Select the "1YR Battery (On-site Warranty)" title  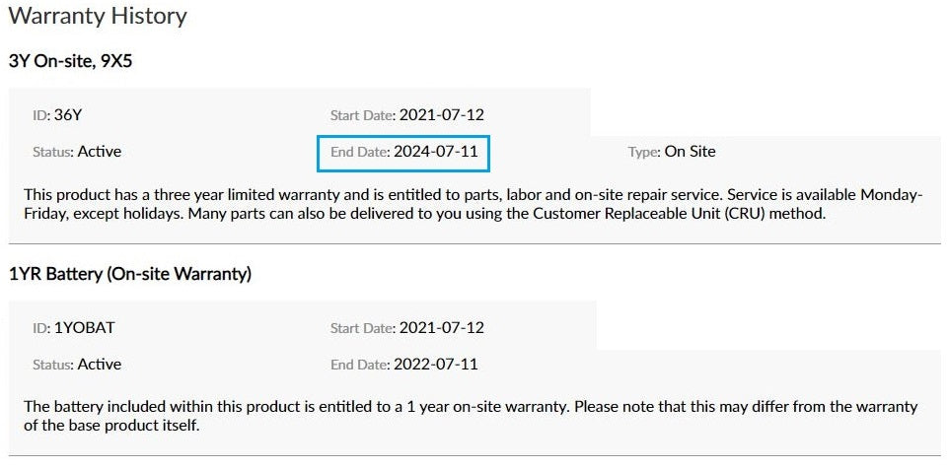click(x=129, y=274)
